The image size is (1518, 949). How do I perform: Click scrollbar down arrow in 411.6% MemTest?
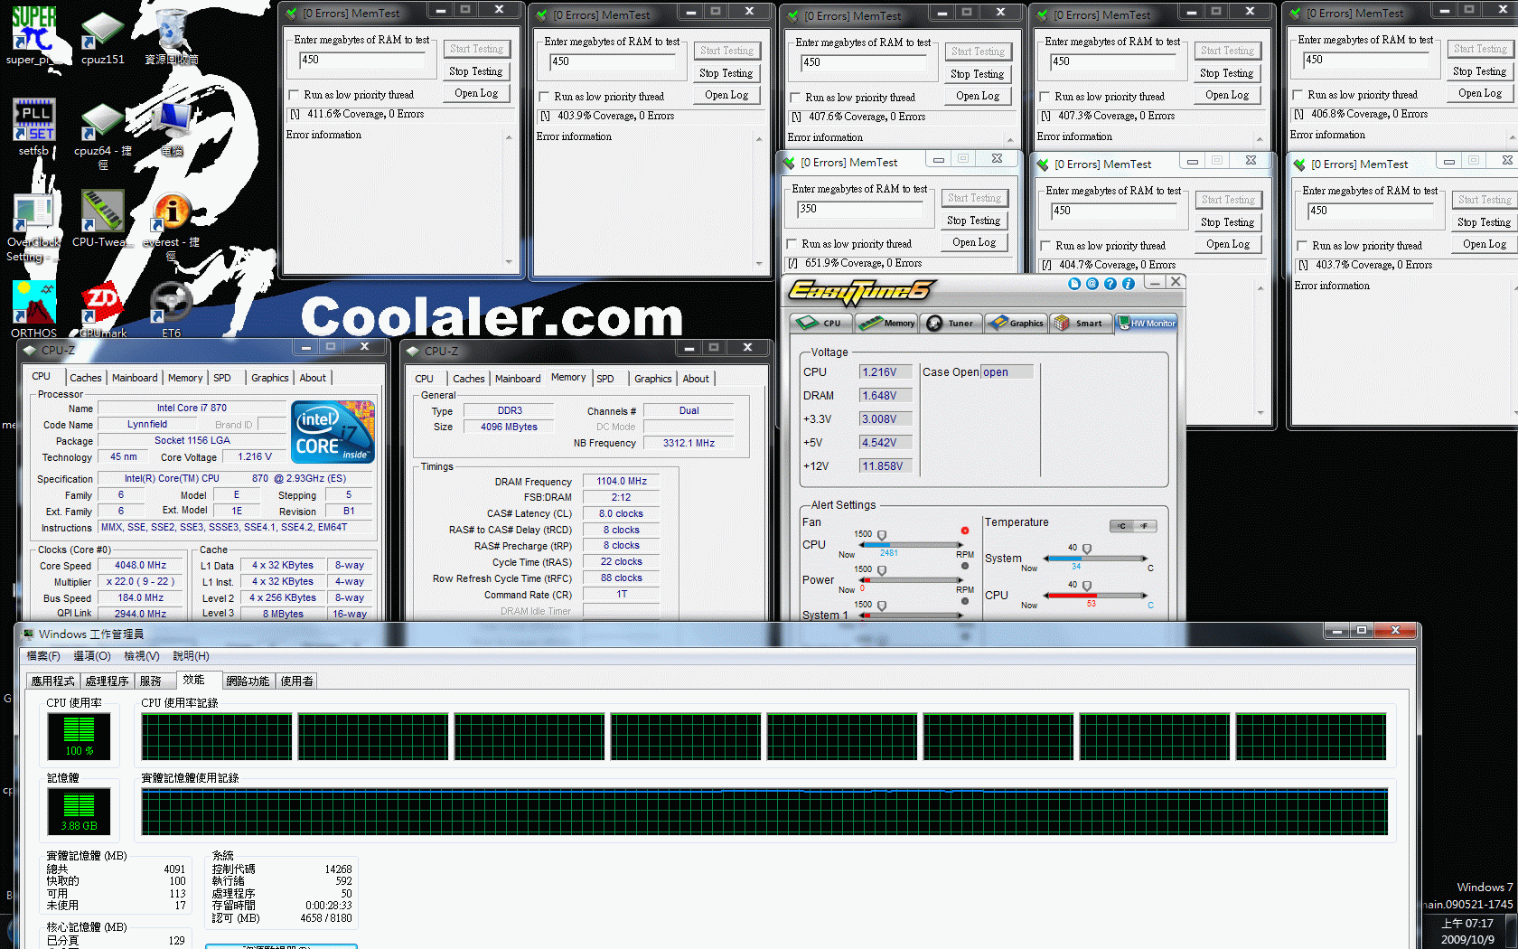point(509,263)
